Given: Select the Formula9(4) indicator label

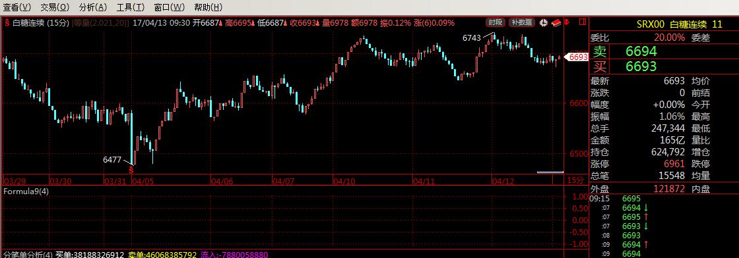Looking at the screenshot, I should 26,192.
